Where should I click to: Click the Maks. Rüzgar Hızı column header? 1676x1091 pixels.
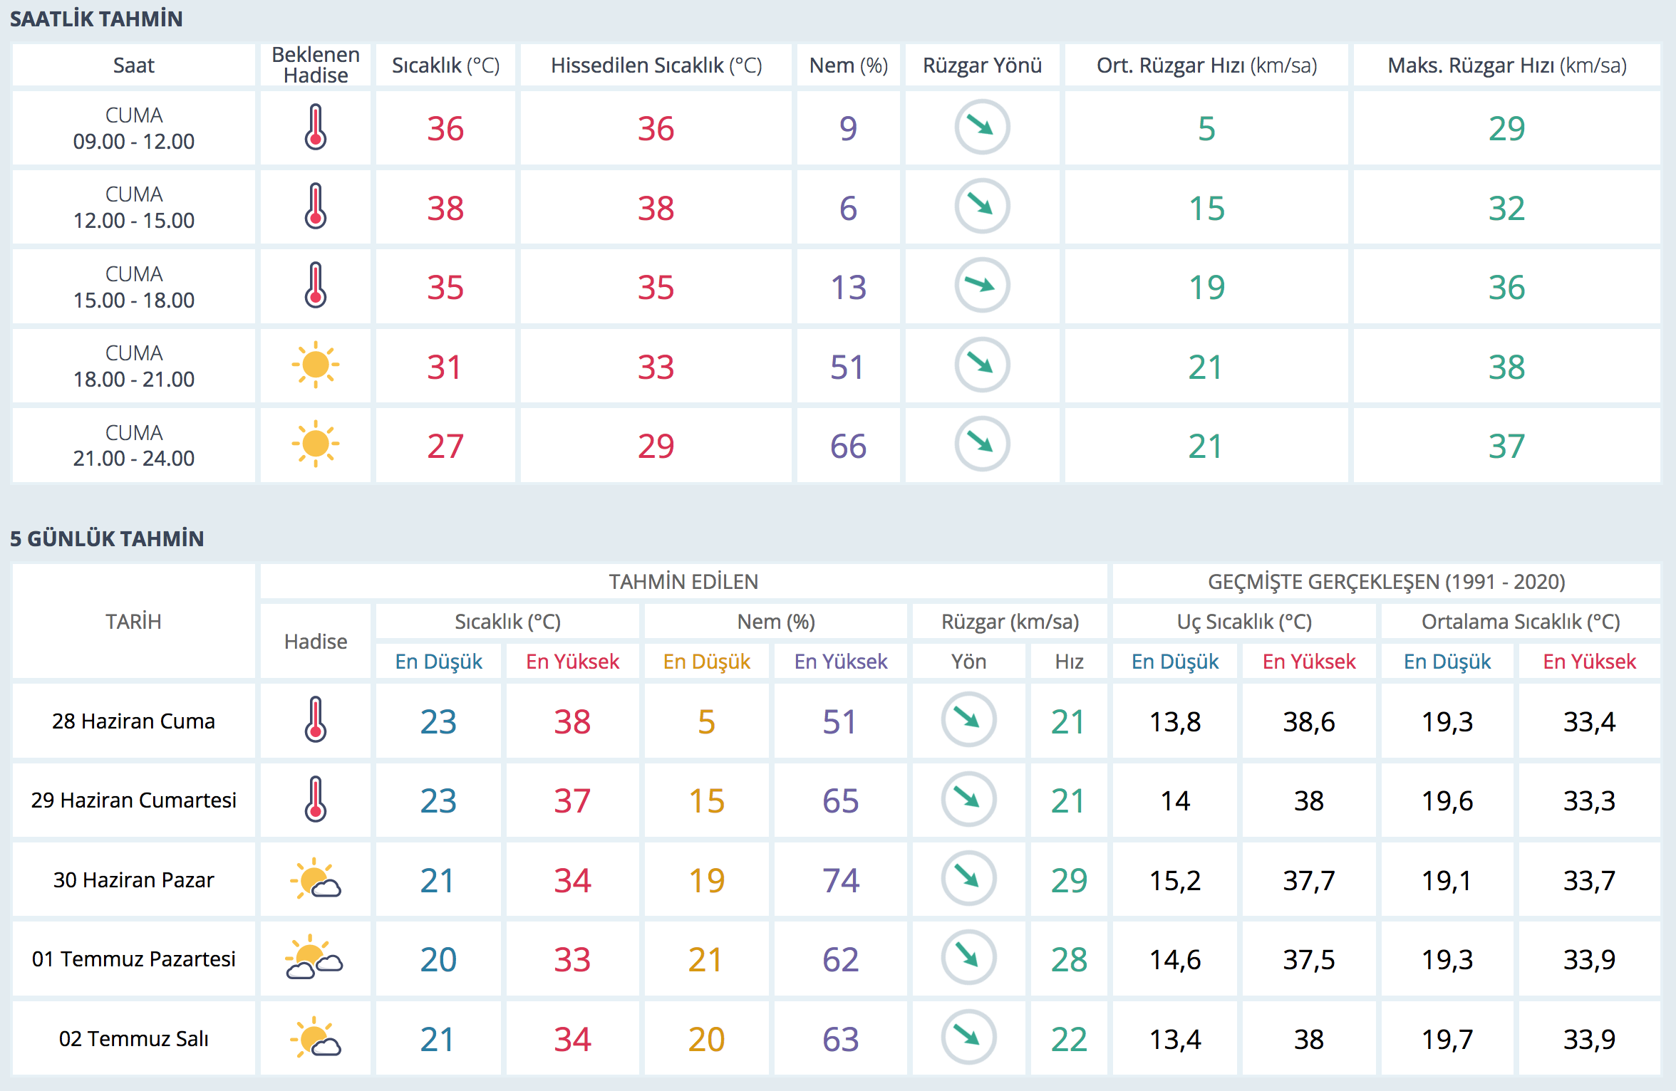click(1506, 66)
